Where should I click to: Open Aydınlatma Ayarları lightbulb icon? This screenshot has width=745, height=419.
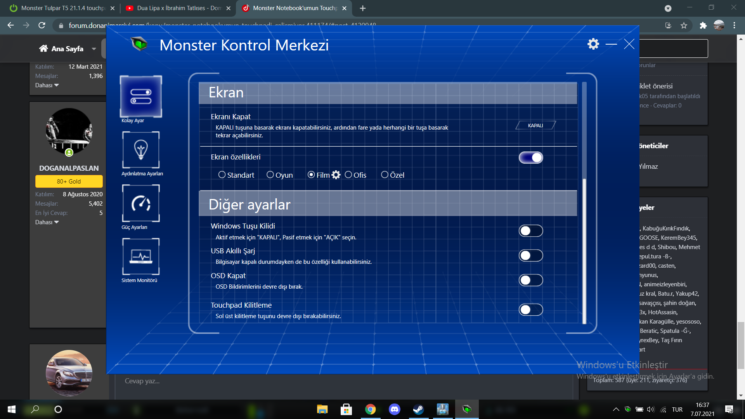141,150
